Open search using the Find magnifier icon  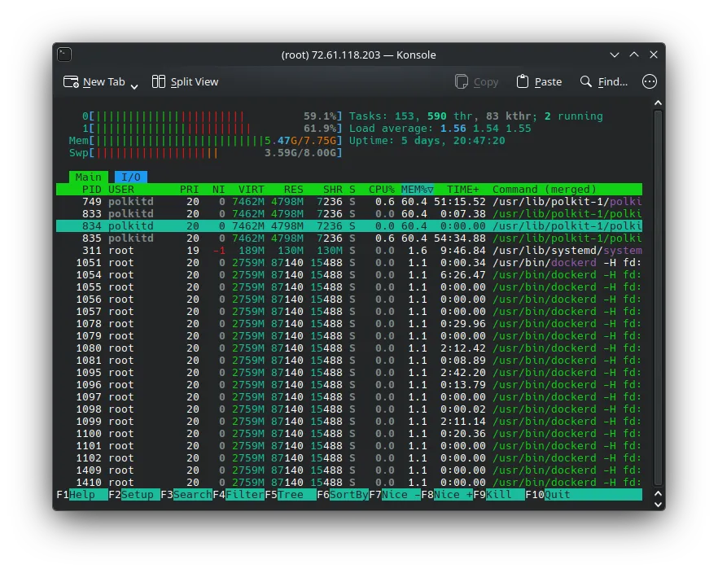pos(586,81)
